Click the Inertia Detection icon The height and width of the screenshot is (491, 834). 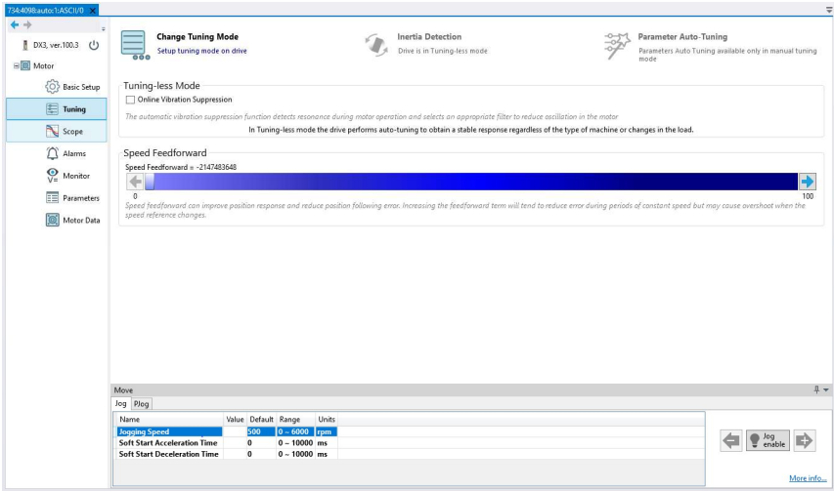coord(376,45)
